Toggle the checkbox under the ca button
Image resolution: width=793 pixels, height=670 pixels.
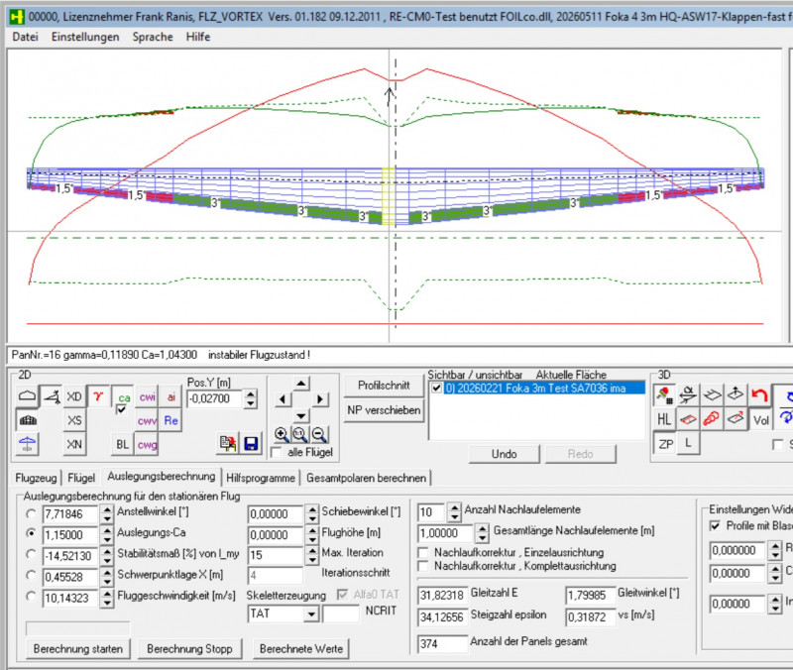pyautogui.click(x=121, y=409)
